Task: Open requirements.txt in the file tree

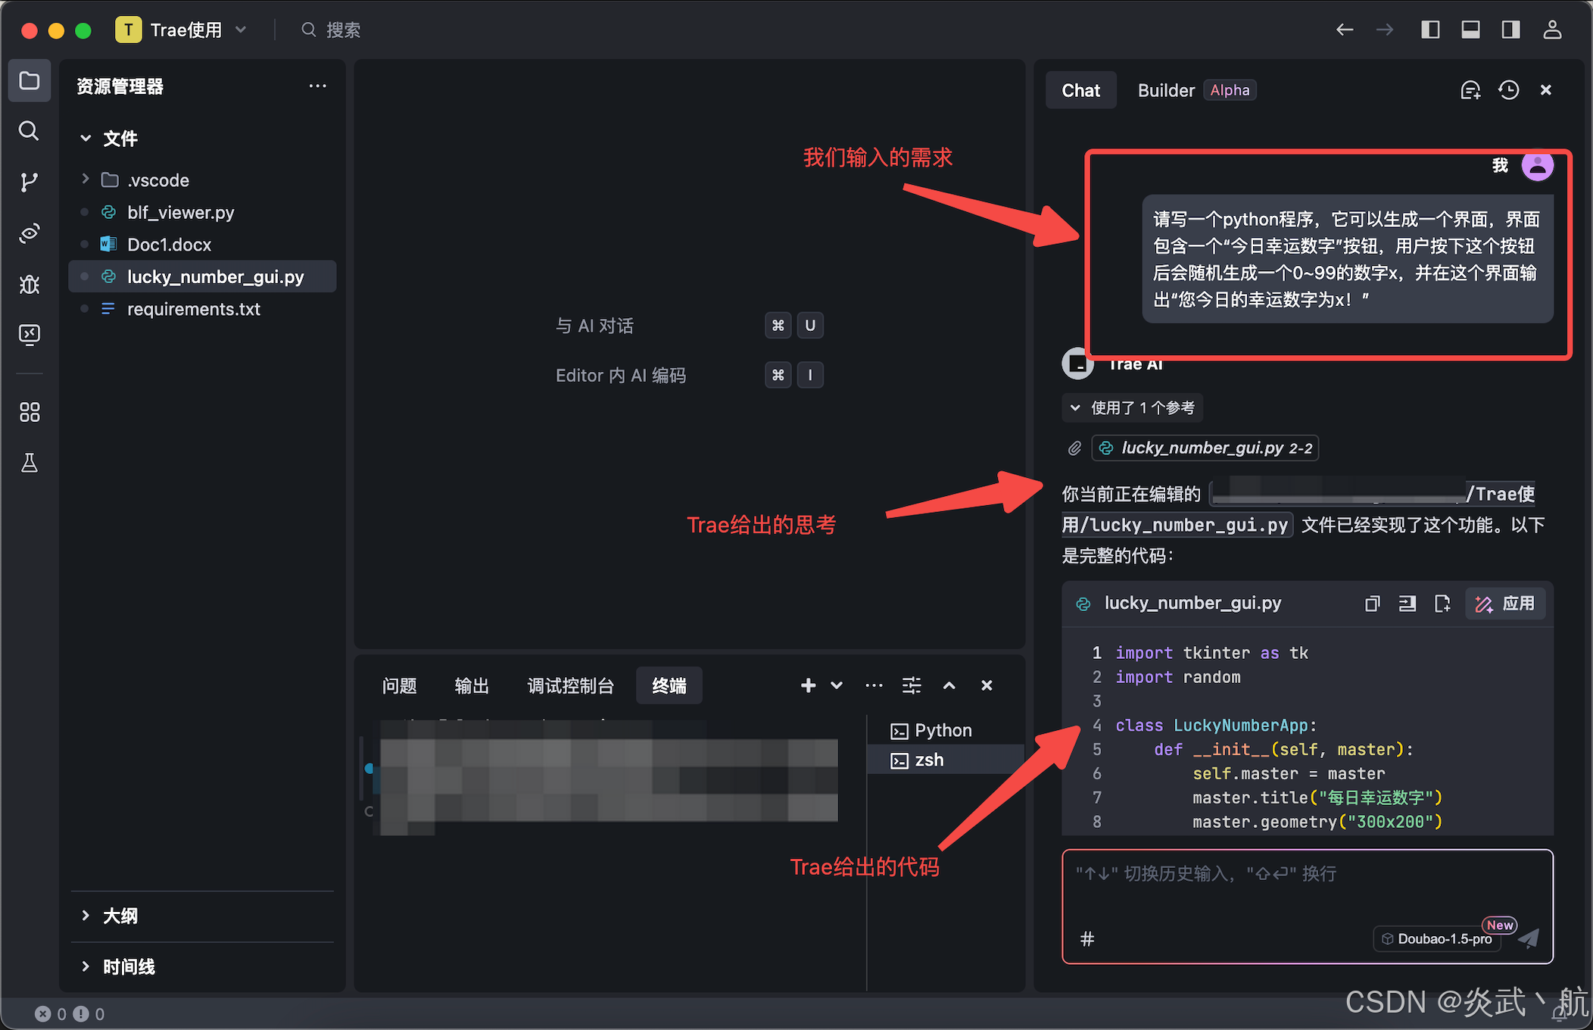Action: click(193, 309)
